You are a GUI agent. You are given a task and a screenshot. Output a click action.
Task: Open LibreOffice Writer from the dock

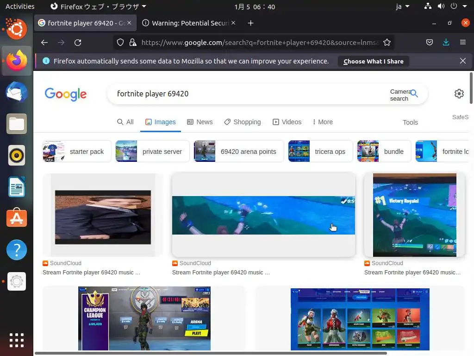click(17, 187)
